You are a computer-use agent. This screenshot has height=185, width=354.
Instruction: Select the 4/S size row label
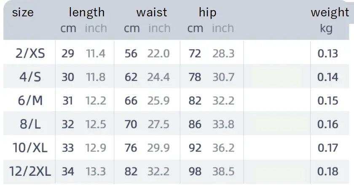tap(29, 77)
